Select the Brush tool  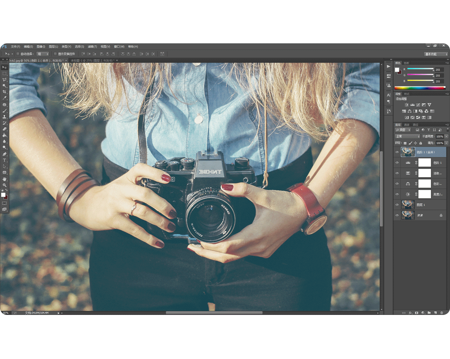[x=4, y=111]
